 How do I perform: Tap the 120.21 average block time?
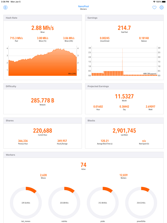pyautogui.click(x=105, y=141)
